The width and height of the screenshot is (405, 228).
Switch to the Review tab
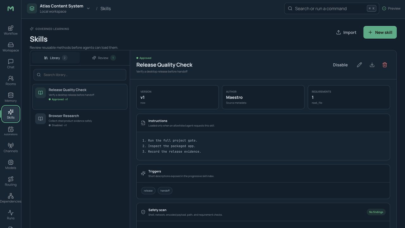point(104,58)
